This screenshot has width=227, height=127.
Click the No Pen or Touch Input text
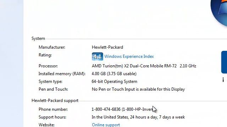click(138, 89)
